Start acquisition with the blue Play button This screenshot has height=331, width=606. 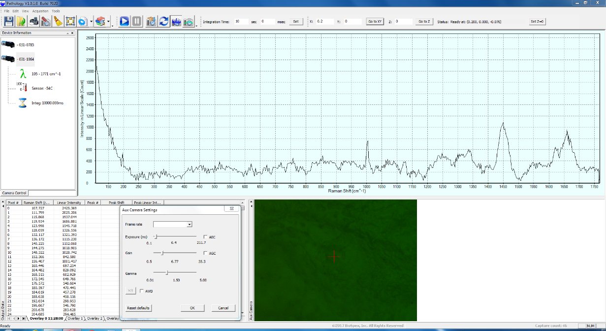coord(124,21)
